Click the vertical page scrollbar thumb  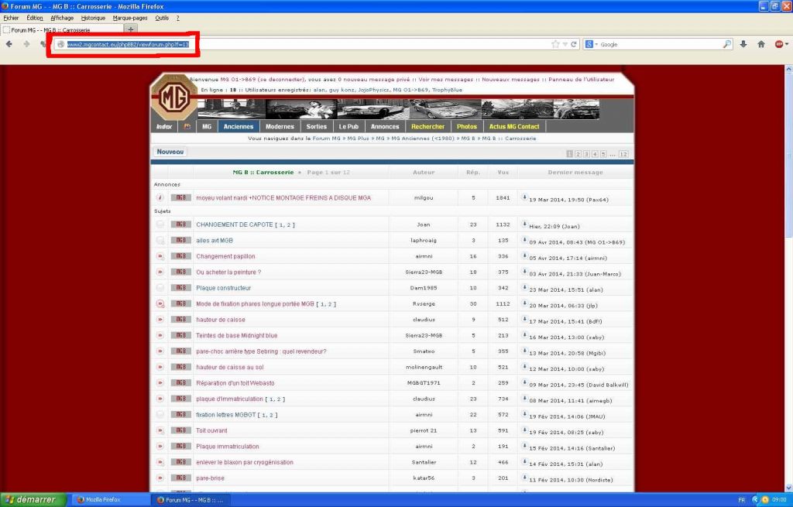click(788, 154)
